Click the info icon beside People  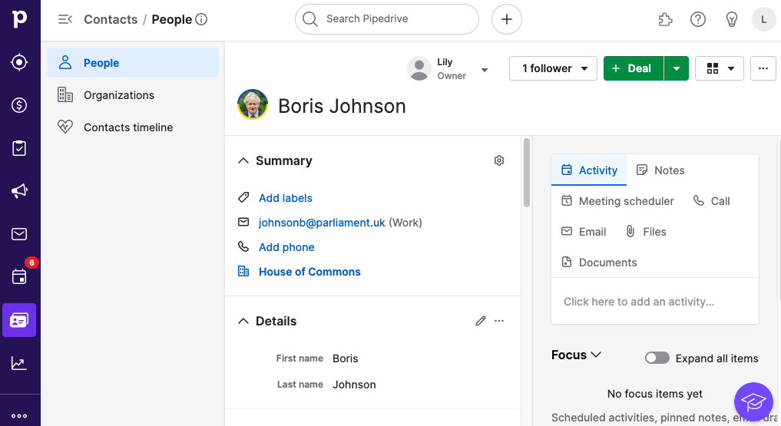pyautogui.click(x=201, y=19)
